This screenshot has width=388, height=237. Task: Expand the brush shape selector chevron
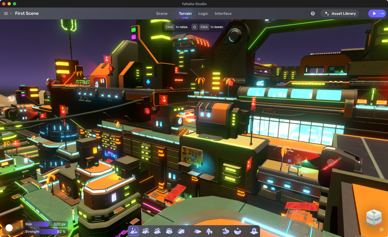coord(17,228)
